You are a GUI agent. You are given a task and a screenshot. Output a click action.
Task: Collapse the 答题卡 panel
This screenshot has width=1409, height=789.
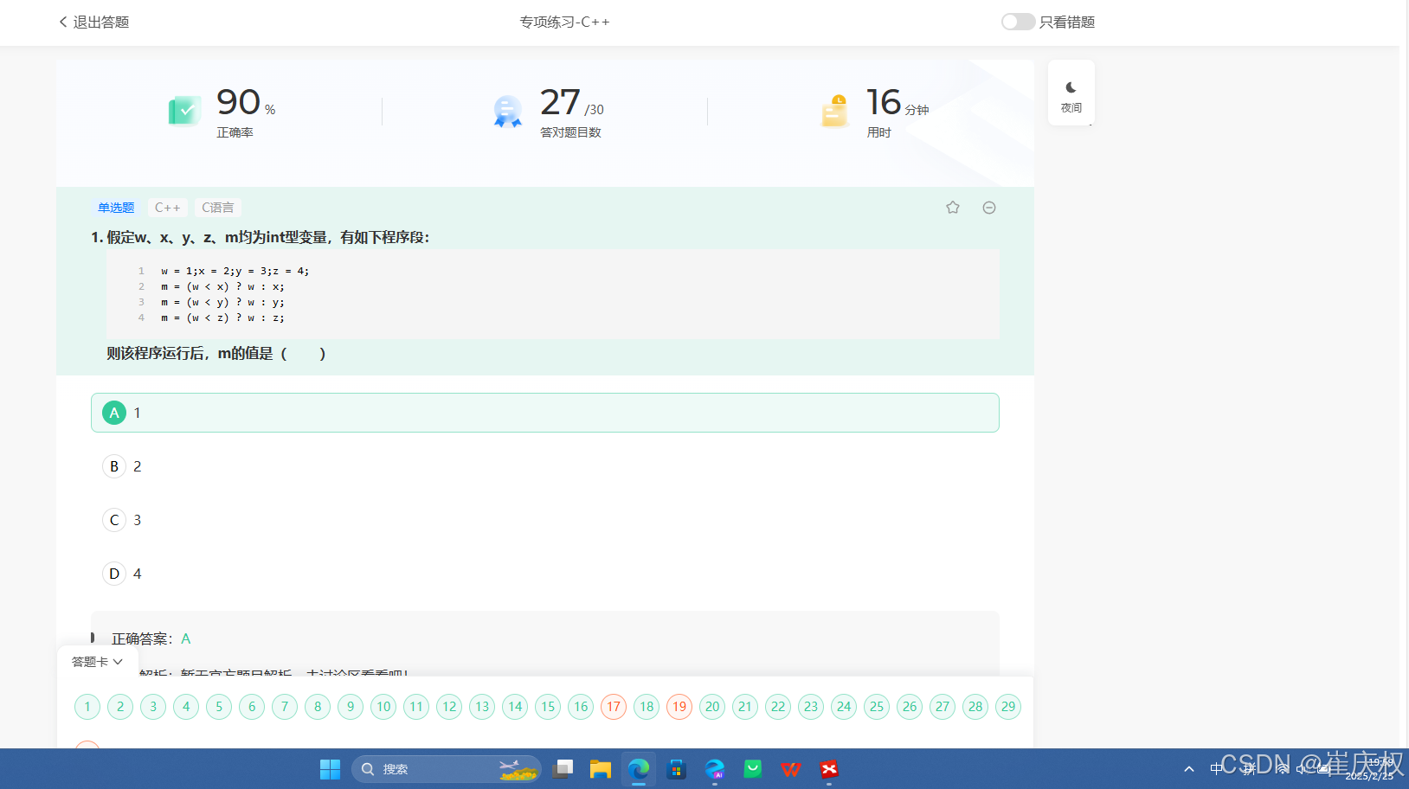pyautogui.click(x=97, y=662)
